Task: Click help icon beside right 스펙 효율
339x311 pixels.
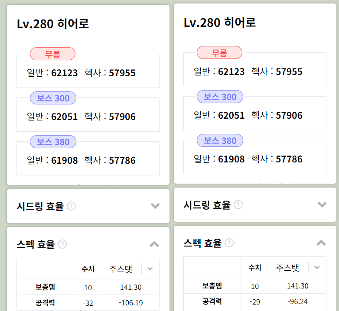Action: click(229, 243)
